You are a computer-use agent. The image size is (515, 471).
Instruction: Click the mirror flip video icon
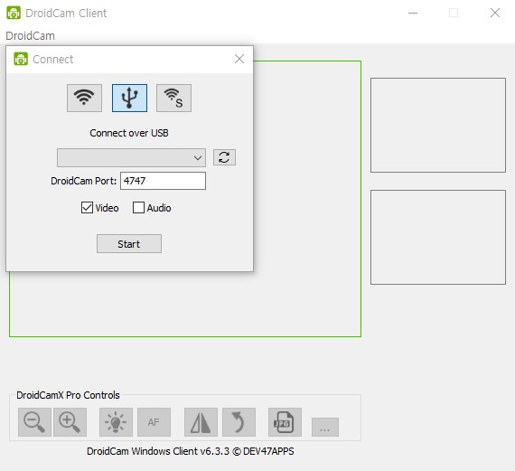point(201,422)
